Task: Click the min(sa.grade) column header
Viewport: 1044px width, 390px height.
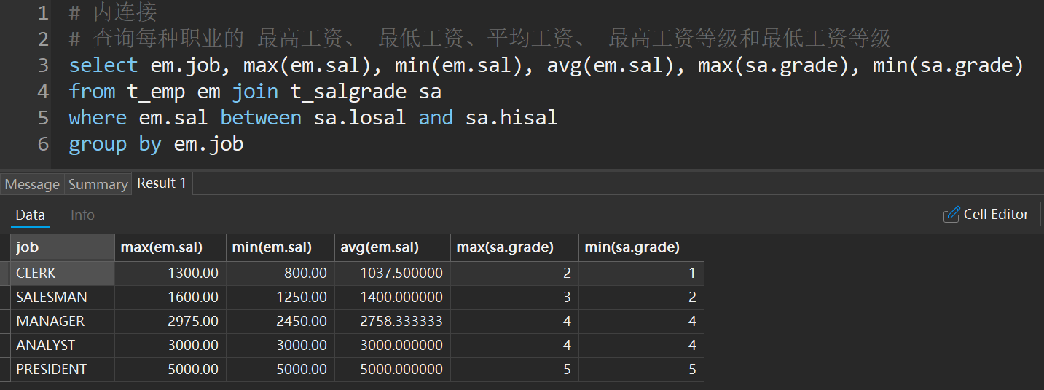Action: 641,247
